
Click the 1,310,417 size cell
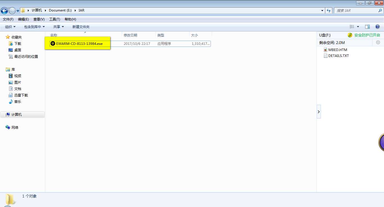click(201, 43)
